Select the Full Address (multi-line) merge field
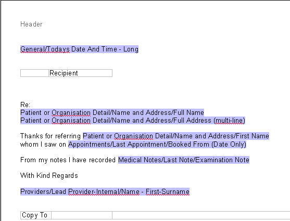This screenshot has height=221, width=290. coord(133,121)
